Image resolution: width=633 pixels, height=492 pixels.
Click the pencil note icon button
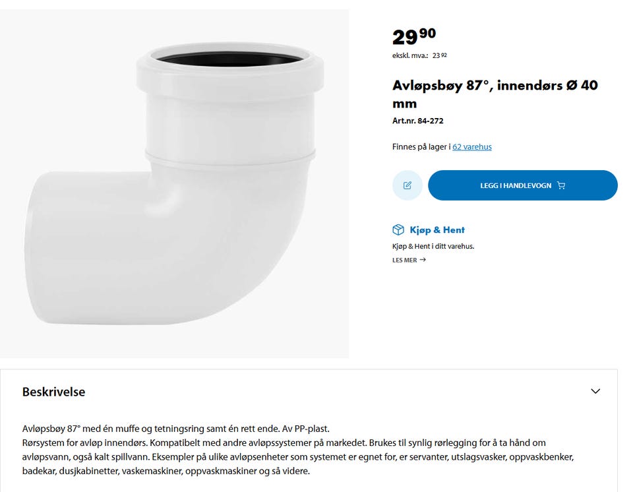point(407,185)
